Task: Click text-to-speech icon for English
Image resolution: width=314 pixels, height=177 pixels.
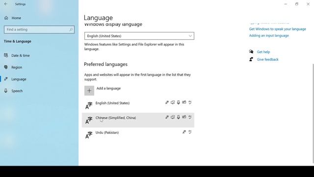Action: (x=173, y=102)
